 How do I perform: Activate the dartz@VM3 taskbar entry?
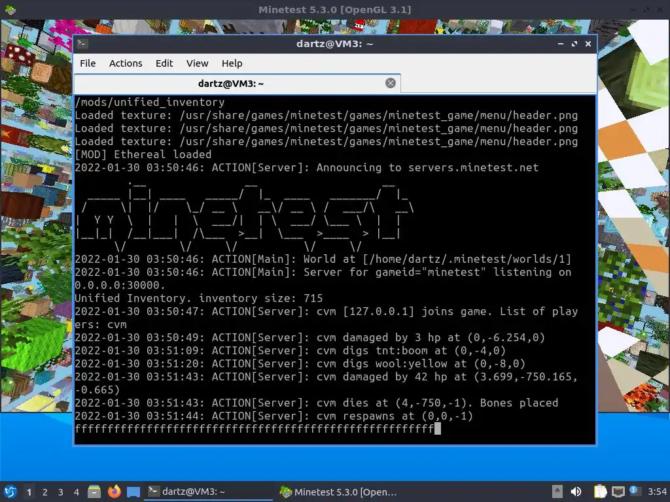tap(209, 492)
